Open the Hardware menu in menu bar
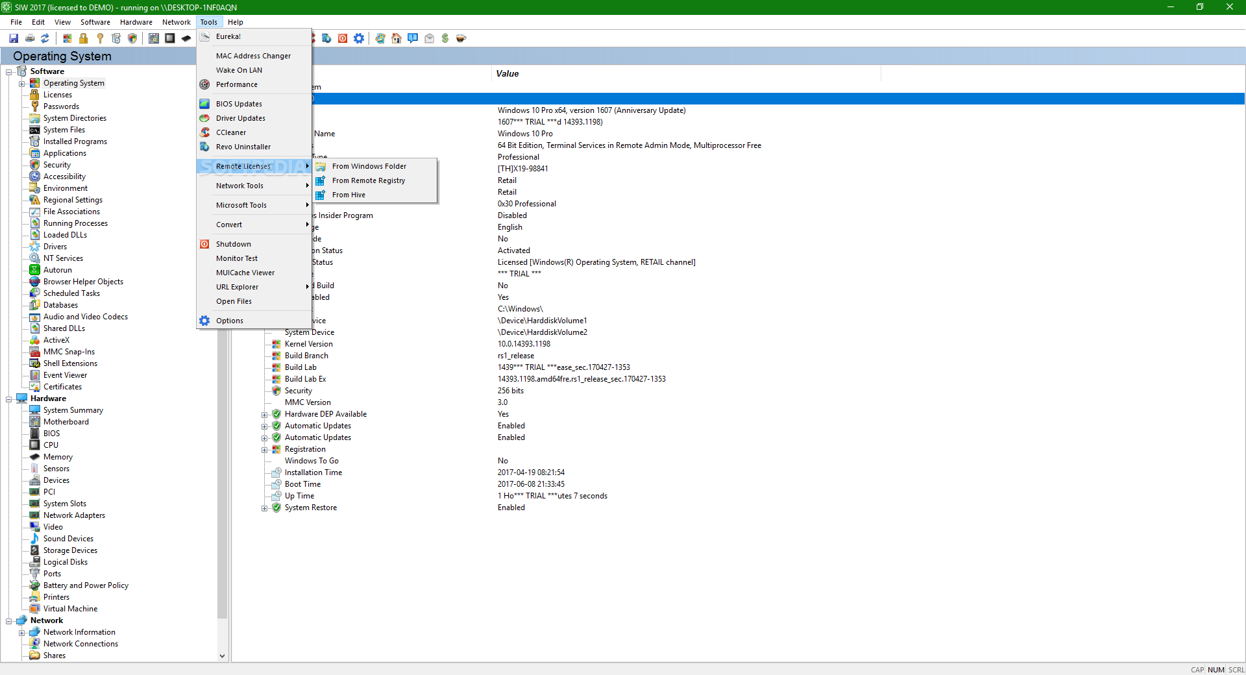Viewport: 1246px width, 675px height. pos(136,22)
